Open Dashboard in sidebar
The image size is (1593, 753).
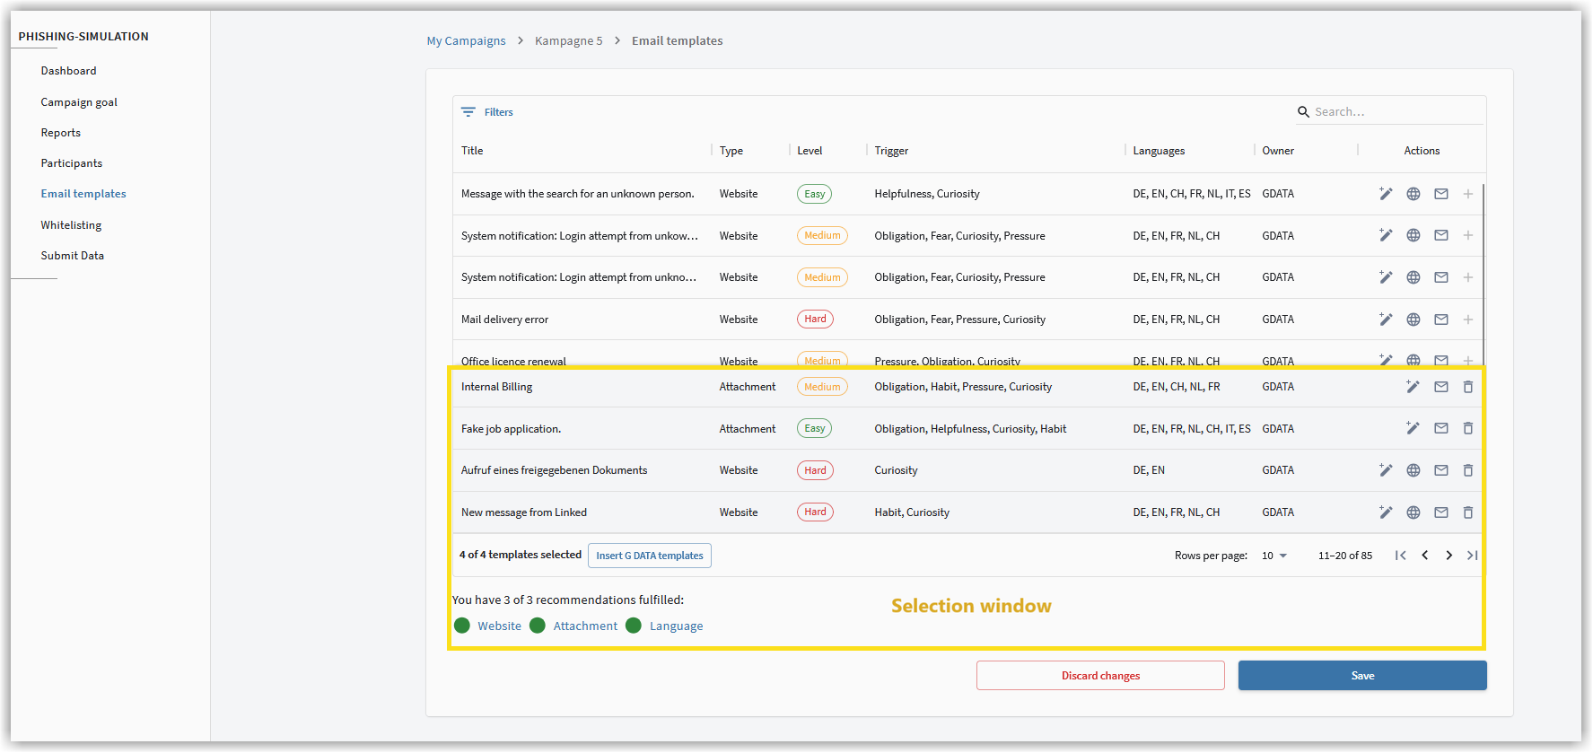click(68, 71)
